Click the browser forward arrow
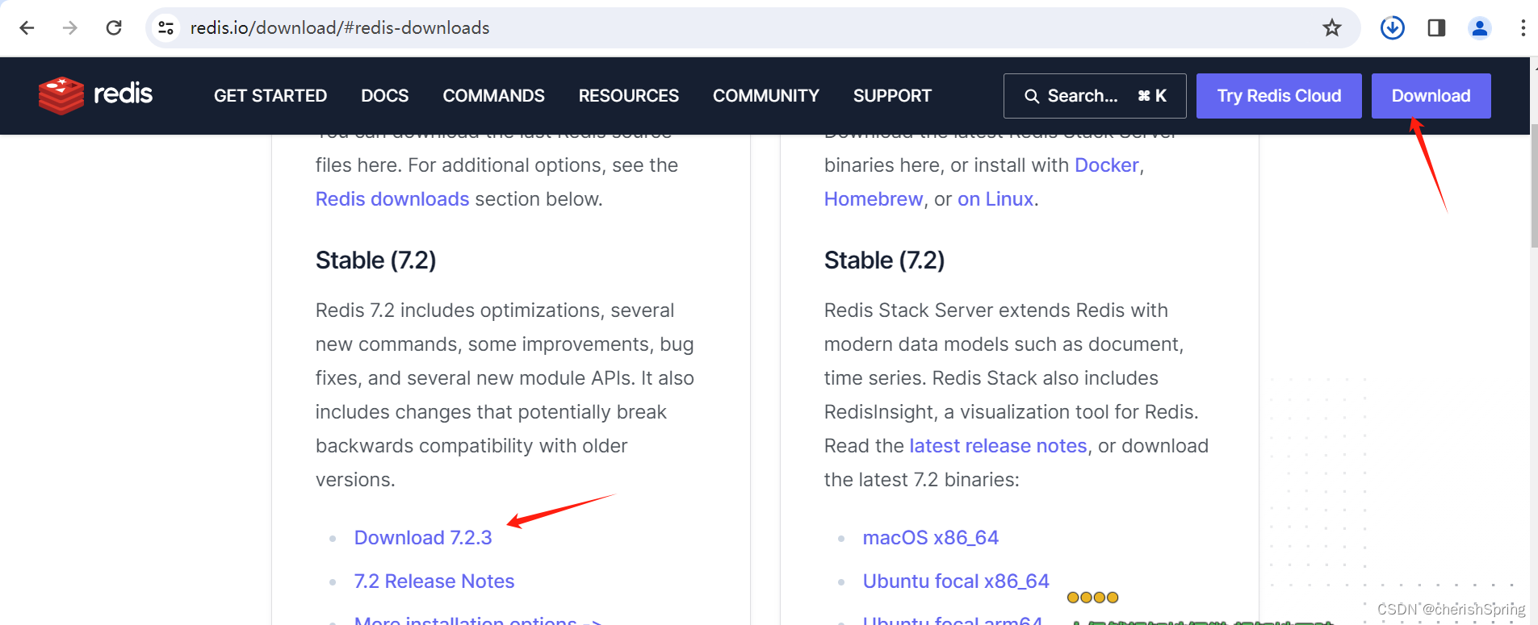 click(70, 28)
